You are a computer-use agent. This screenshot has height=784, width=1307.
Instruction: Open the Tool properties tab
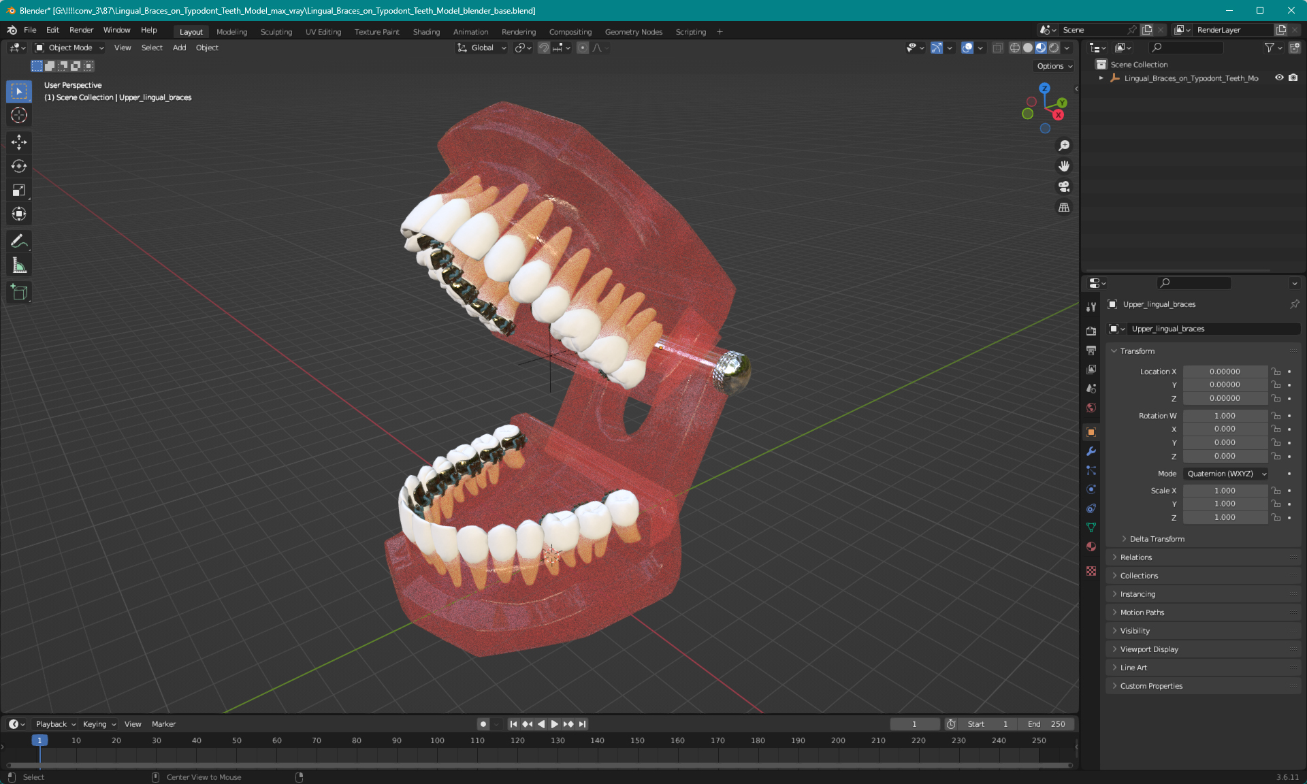(x=1091, y=307)
